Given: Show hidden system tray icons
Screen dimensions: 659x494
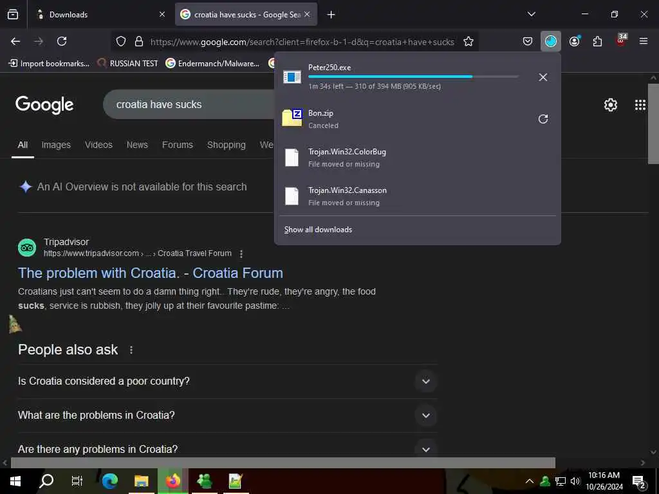Looking at the screenshot, I should pos(530,481).
